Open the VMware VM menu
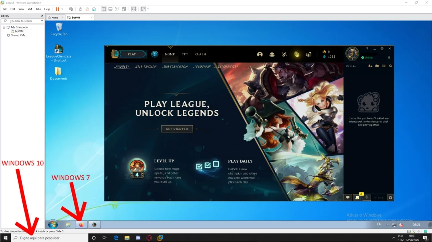Viewport: 432px width, 242px height. tap(30, 9)
